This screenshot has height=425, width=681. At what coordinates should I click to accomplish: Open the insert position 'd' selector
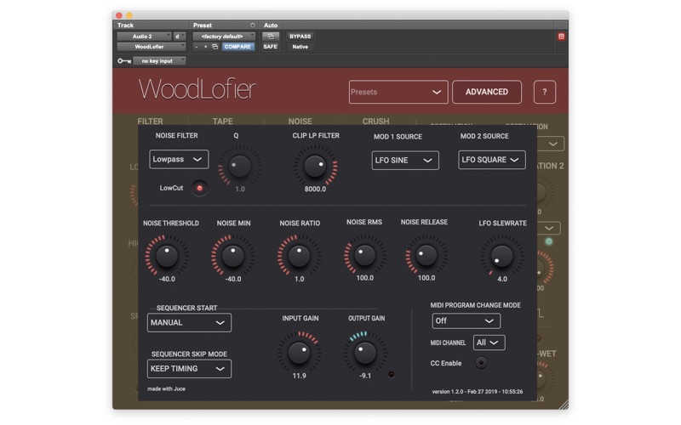coord(179,37)
